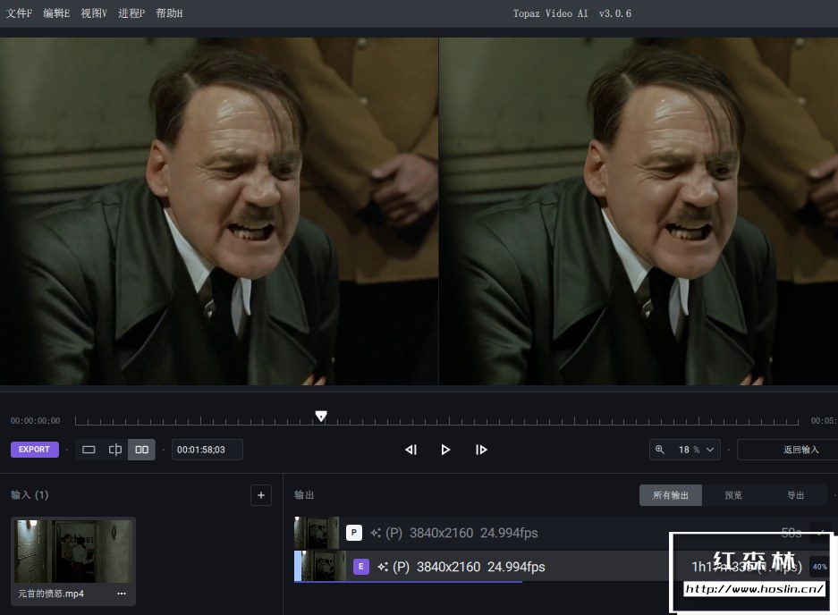Screen dimensions: 838x615
Task: Switch to 导出 output tab
Action: coord(795,495)
